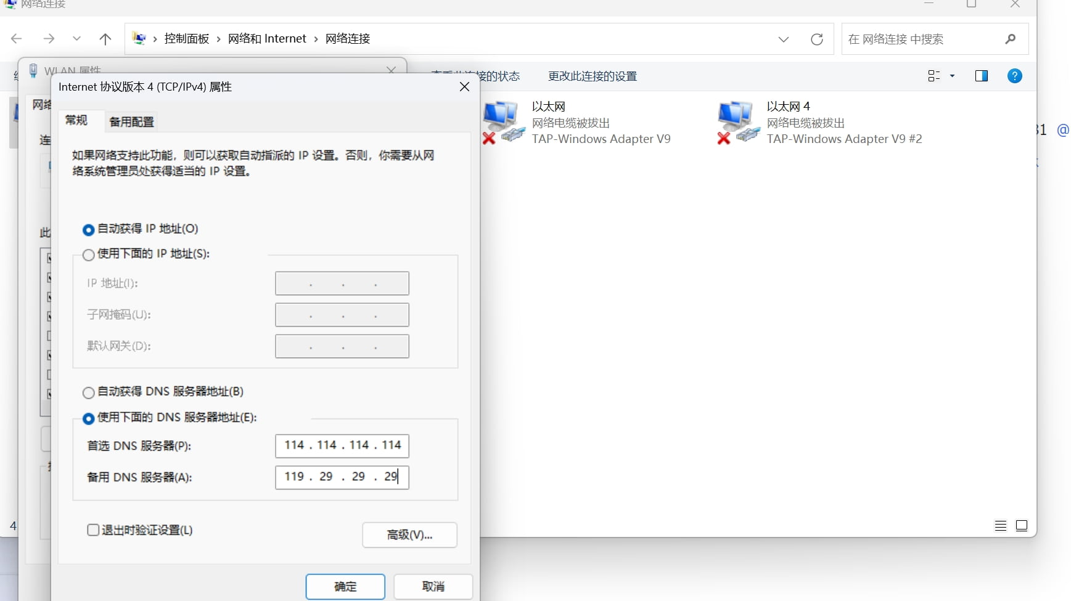Open the 高级(V)... advanced settings

click(x=409, y=535)
